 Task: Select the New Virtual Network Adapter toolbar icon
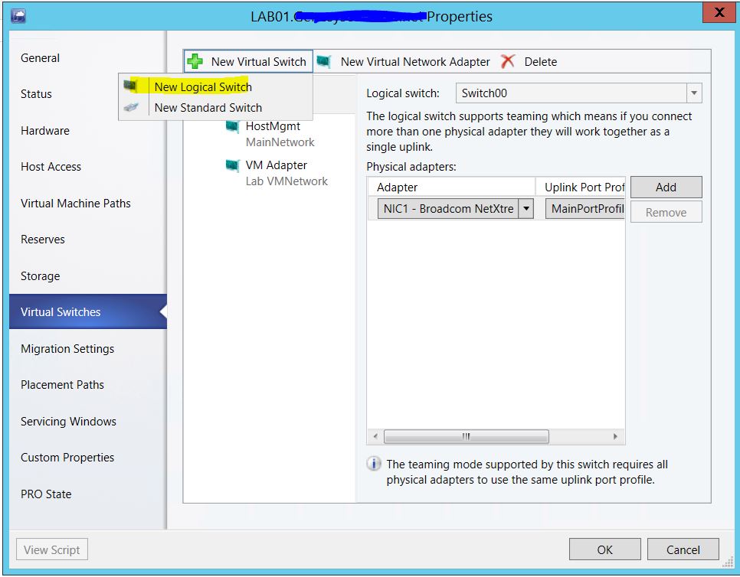(325, 61)
